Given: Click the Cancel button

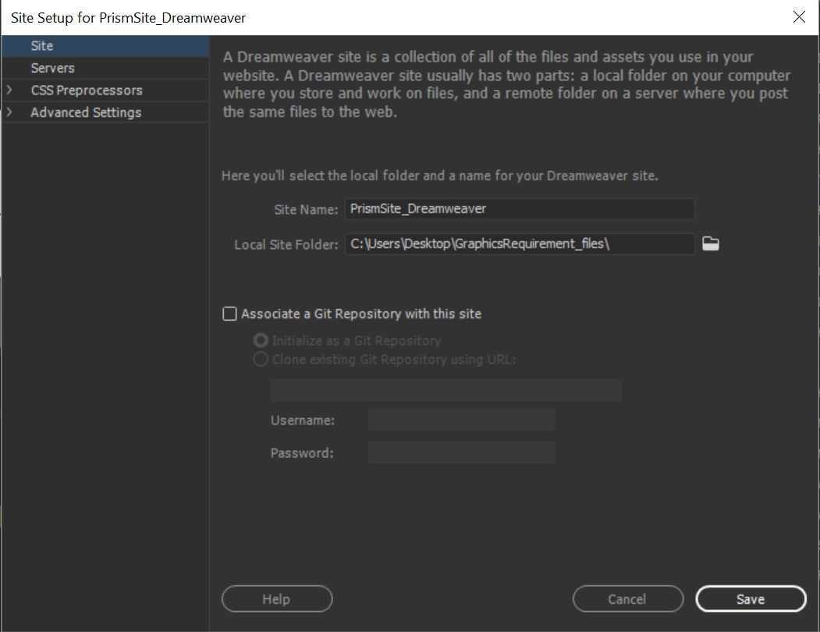Looking at the screenshot, I should 627,599.
